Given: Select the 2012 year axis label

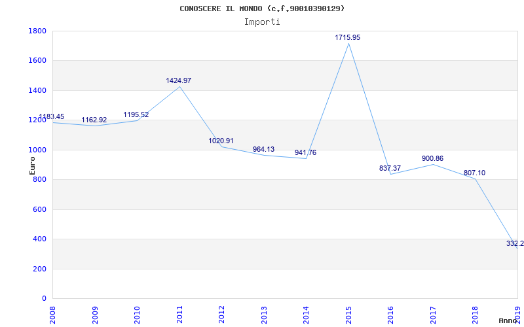Looking at the screenshot, I should (222, 315).
